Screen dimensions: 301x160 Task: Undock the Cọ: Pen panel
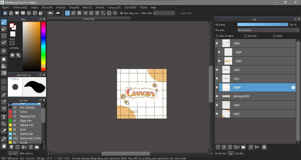pos(41,100)
